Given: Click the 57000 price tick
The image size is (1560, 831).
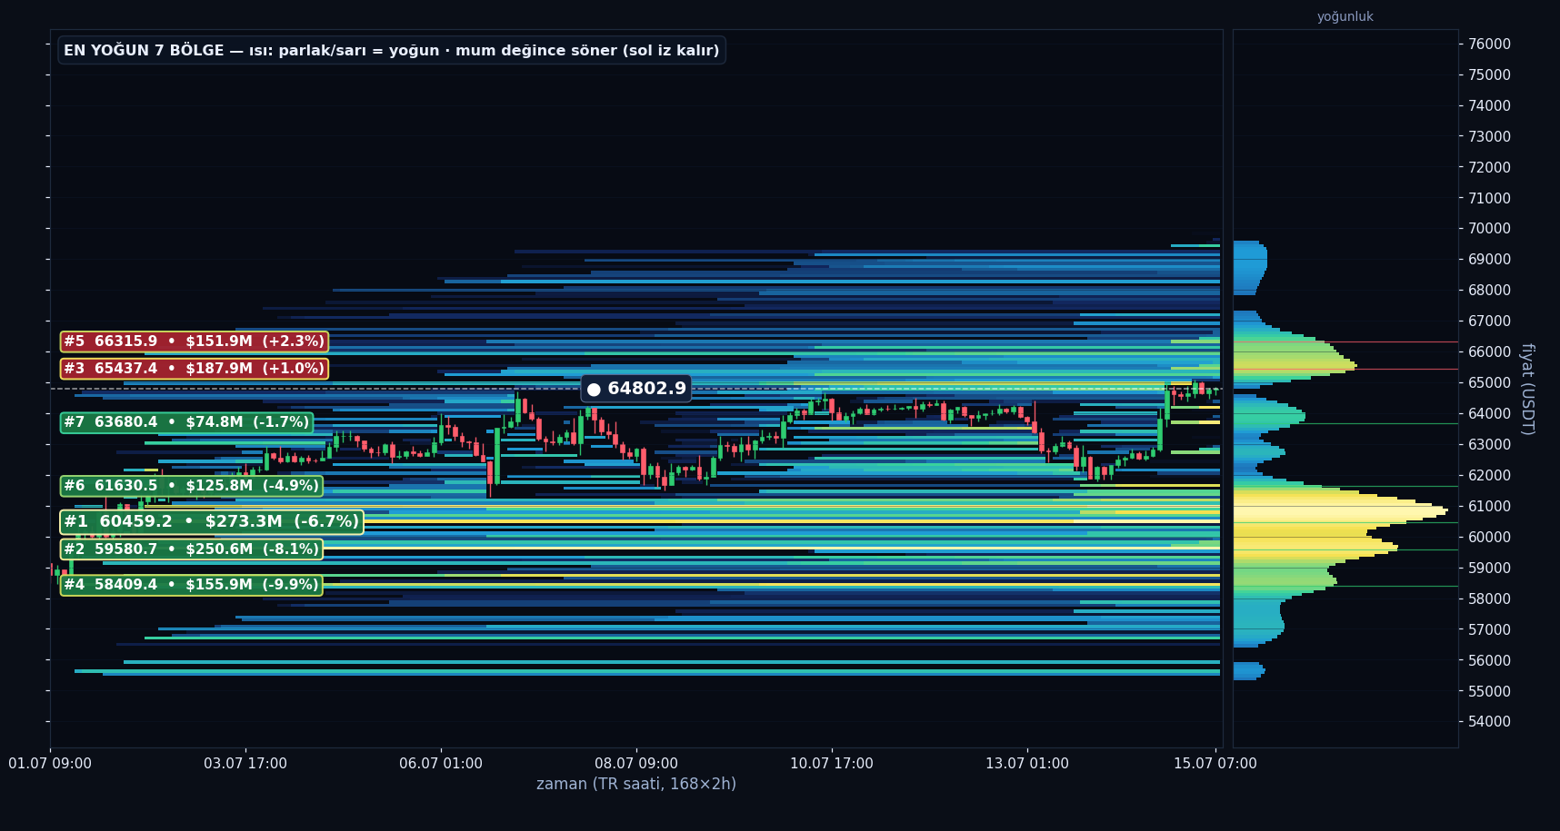Looking at the screenshot, I should pyautogui.click(x=1489, y=629).
